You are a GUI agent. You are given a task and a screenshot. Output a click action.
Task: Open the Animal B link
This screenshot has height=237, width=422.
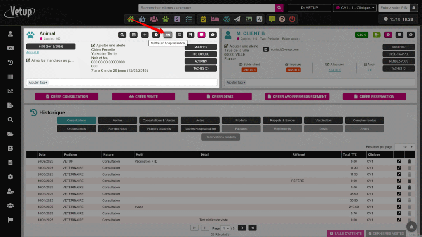point(33,53)
